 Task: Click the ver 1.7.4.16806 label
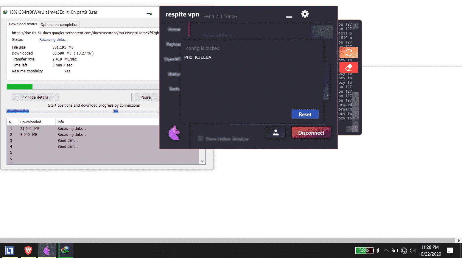[x=220, y=16]
